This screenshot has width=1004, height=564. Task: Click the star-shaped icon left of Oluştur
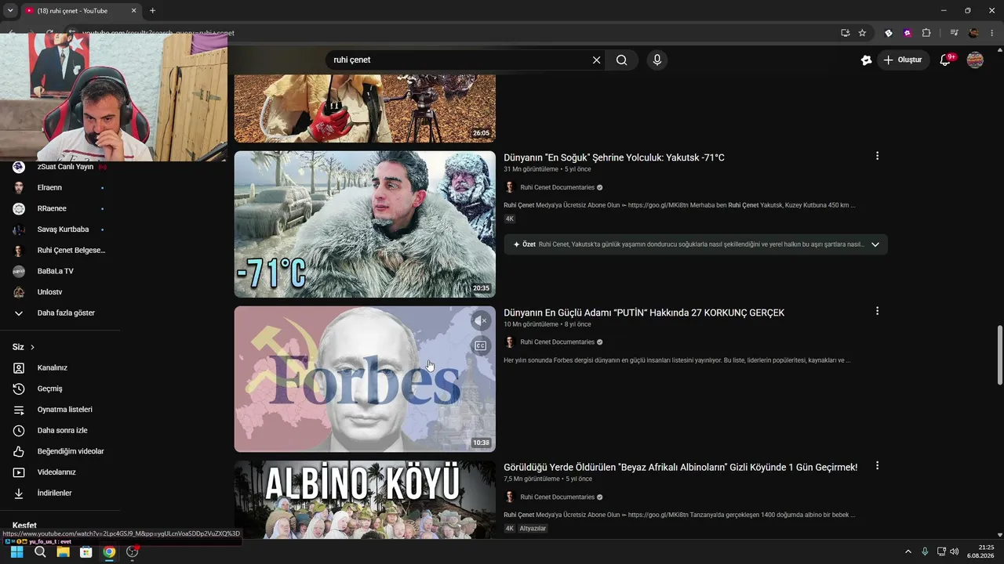(x=866, y=60)
